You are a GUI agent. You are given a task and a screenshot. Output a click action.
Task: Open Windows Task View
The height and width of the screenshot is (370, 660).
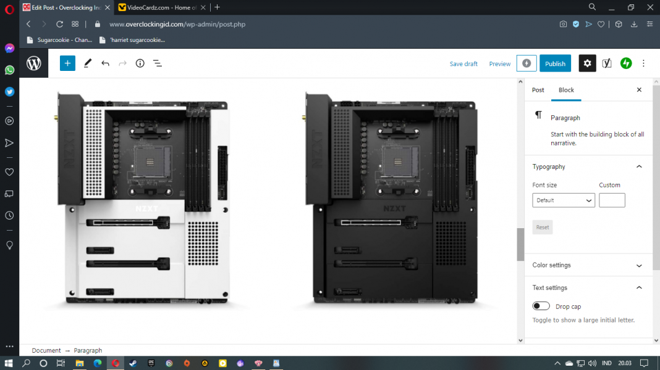pyautogui.click(x=61, y=363)
